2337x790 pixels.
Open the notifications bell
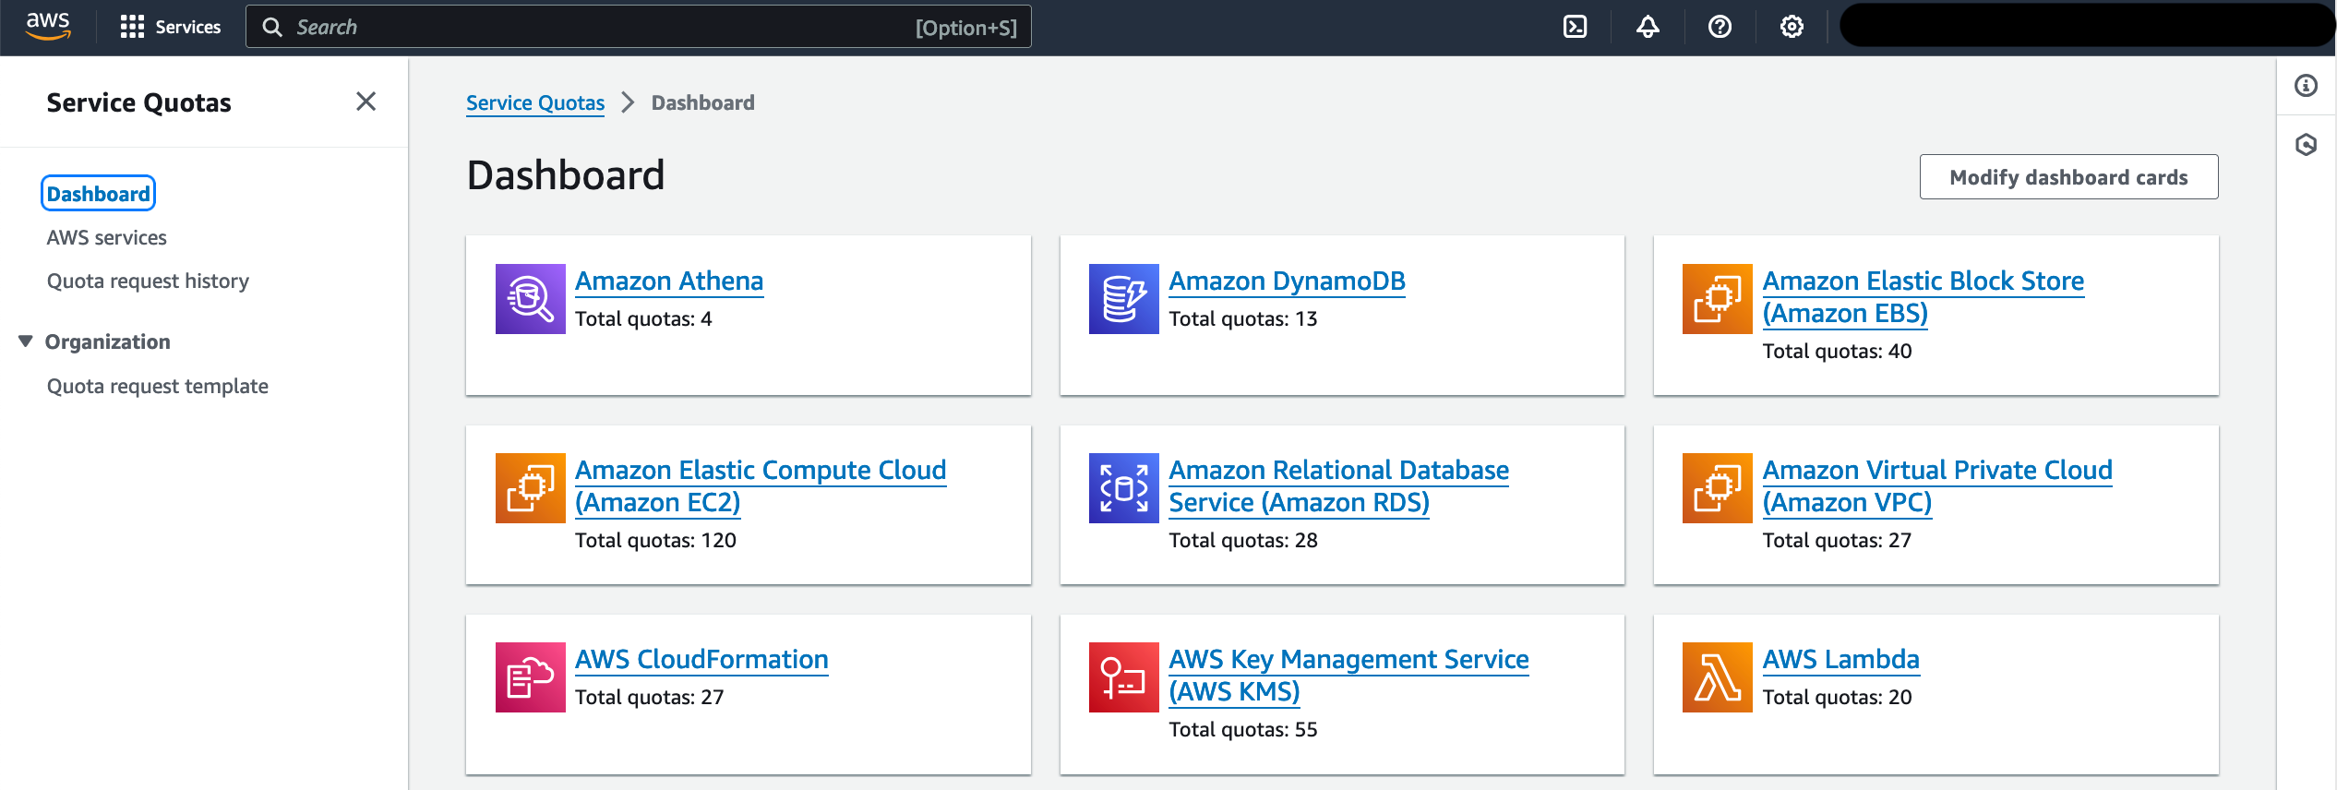coord(1648,27)
